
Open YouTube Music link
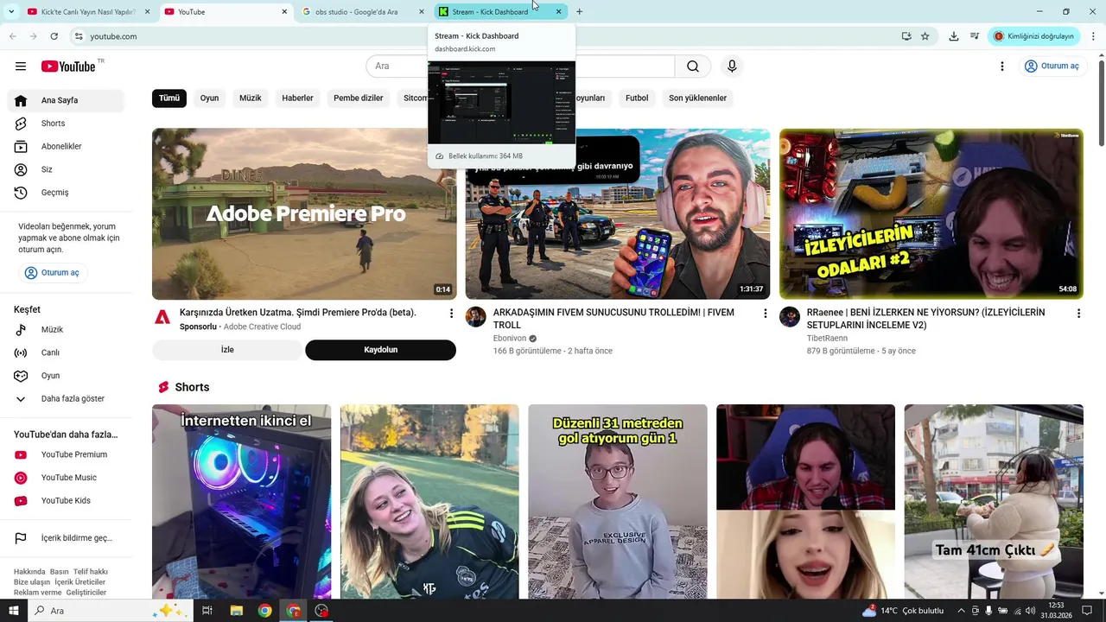pyautogui.click(x=66, y=478)
